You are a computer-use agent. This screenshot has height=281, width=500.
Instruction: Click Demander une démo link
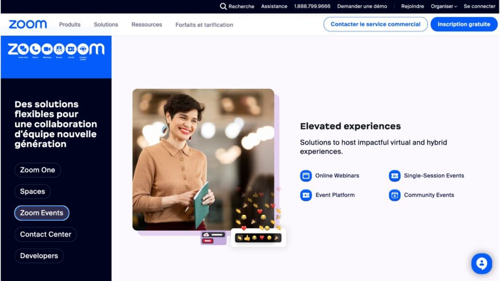[362, 6]
